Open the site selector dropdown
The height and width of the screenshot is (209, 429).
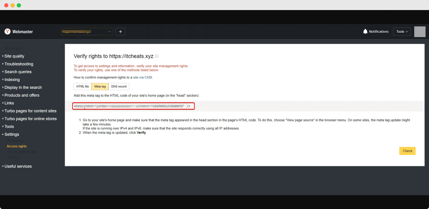click(x=87, y=31)
